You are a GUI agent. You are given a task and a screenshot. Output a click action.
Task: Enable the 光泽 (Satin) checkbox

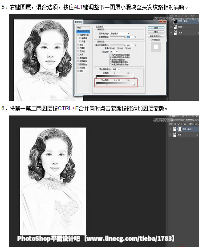[x=78, y=54]
